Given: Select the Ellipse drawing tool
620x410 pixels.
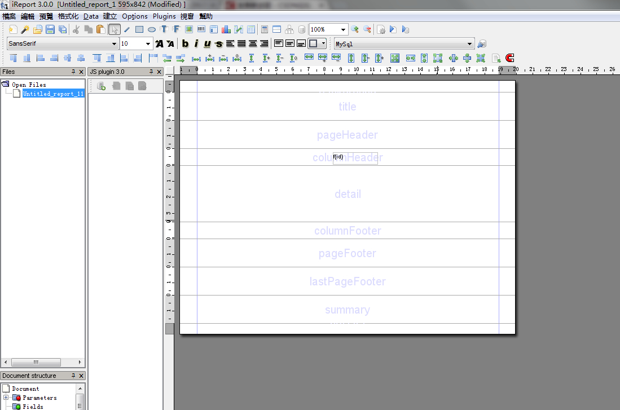Looking at the screenshot, I should point(152,29).
